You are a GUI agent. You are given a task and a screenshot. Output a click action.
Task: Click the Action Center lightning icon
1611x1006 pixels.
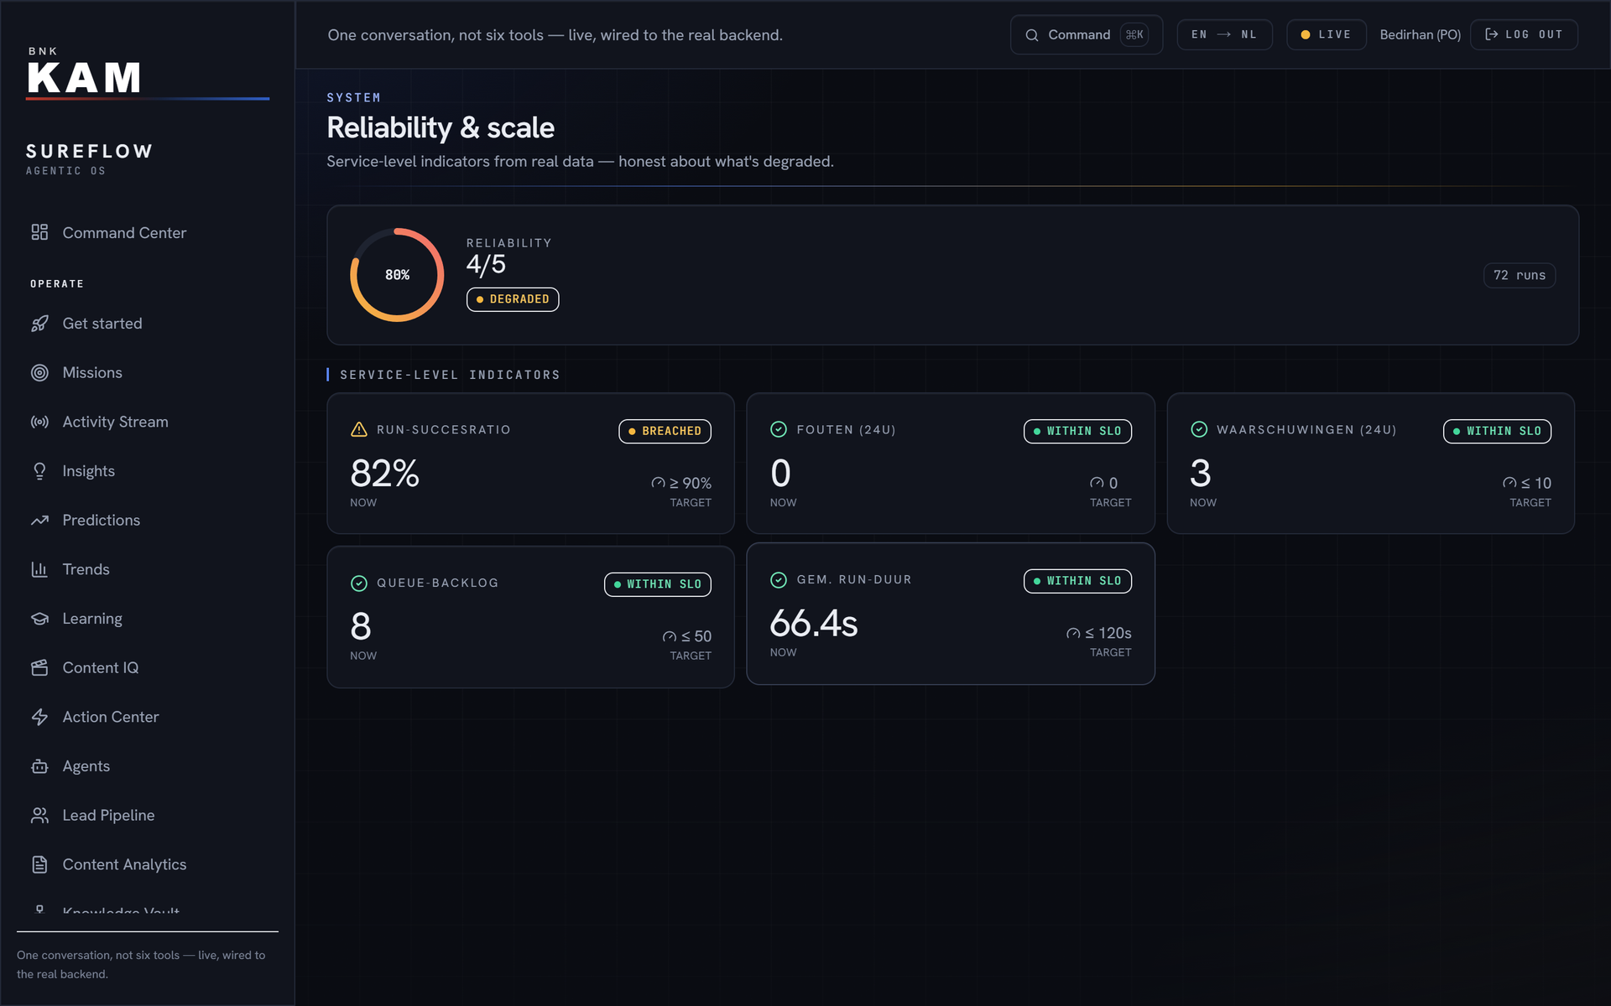click(39, 717)
